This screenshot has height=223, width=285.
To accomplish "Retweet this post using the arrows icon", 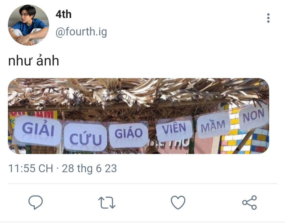I will pyautogui.click(x=107, y=202).
